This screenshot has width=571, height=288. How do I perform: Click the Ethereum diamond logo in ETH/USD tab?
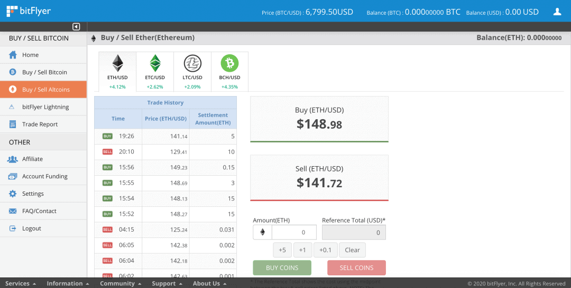[x=117, y=63]
